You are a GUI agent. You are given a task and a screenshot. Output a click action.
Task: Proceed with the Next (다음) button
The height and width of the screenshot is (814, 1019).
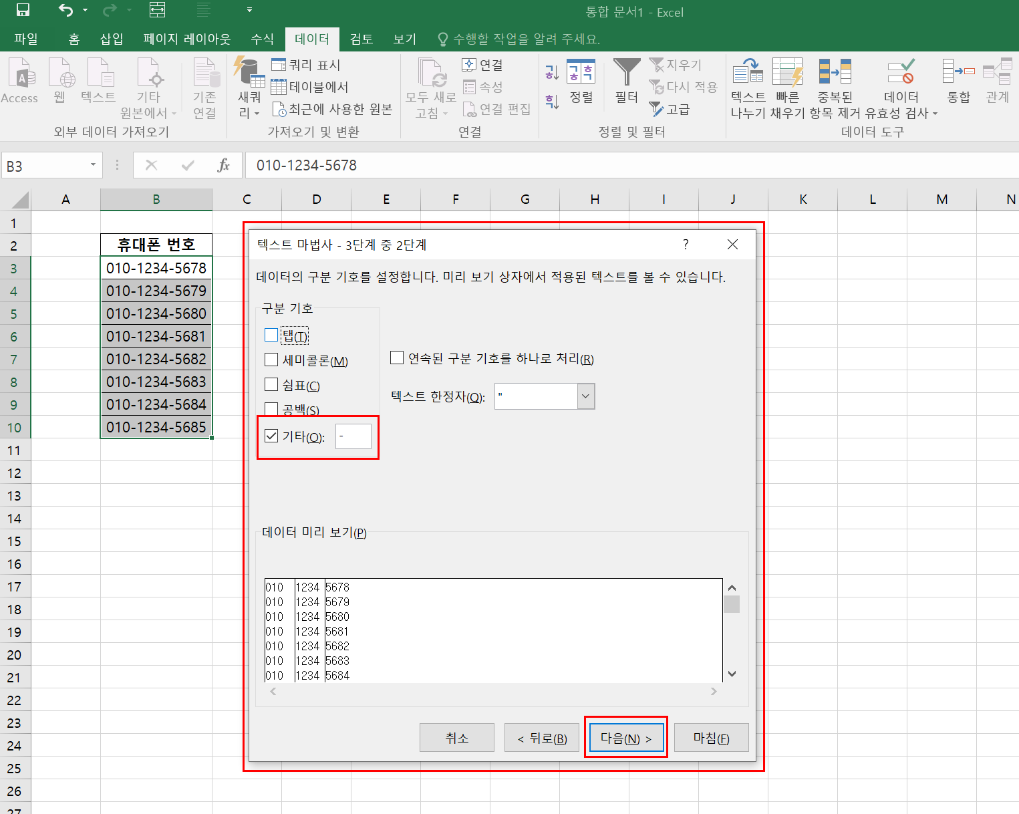(x=626, y=738)
